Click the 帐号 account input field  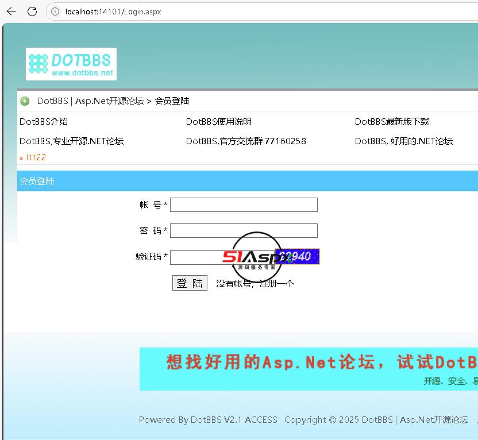(x=244, y=205)
